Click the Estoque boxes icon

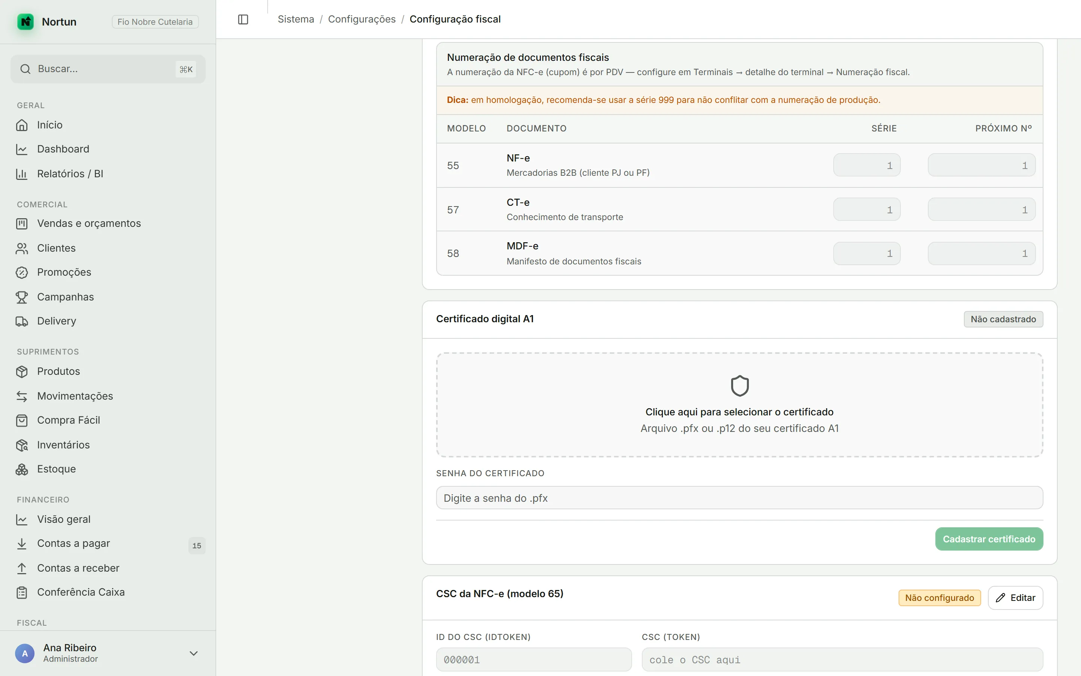click(22, 469)
